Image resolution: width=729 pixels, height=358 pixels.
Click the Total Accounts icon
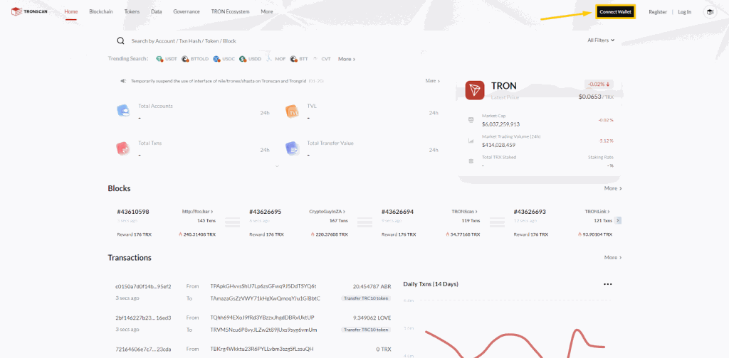[123, 111]
